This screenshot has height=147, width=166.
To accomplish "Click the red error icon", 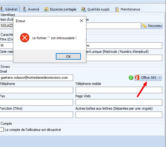I will [25, 38].
